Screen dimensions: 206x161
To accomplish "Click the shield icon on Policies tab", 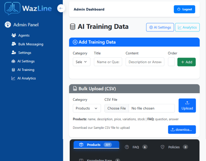I will tap(162, 147).
